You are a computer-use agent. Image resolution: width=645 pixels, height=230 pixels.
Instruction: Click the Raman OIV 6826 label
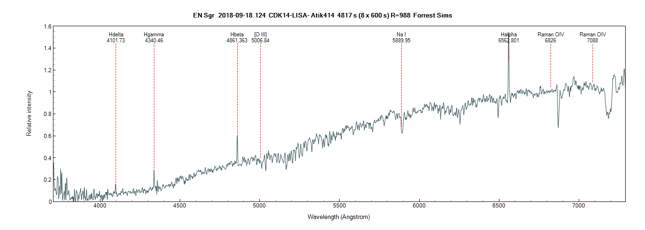coord(551,38)
